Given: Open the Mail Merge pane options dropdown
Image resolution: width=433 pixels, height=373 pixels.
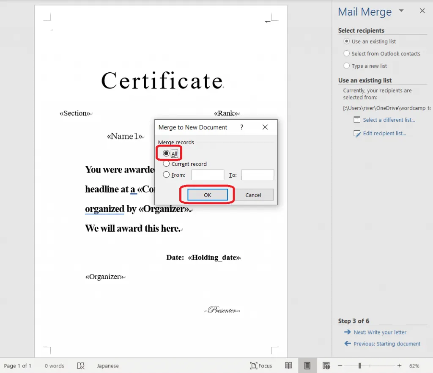Looking at the screenshot, I should pyautogui.click(x=401, y=11).
